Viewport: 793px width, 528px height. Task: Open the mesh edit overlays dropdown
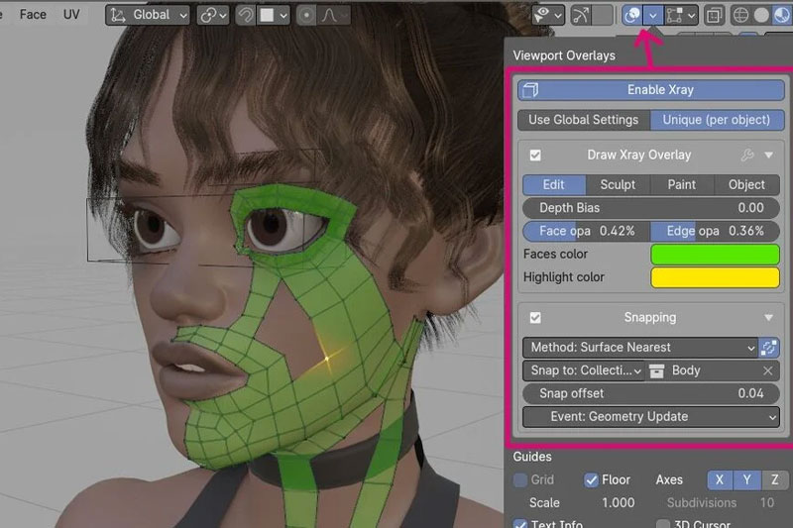tap(681, 15)
